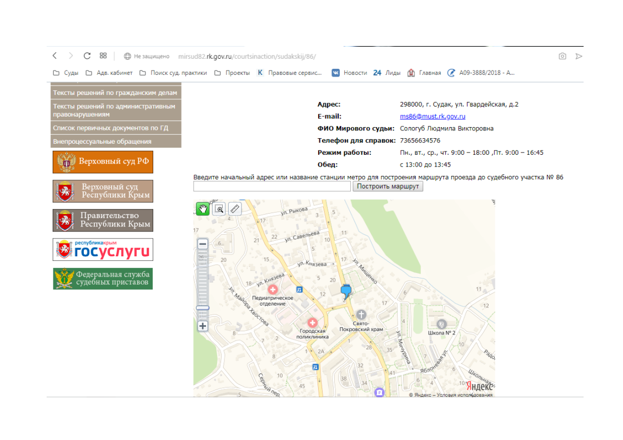This screenshot has height=440, width=623.
Task: Open the 'Главная' bookmark
Action: click(424, 73)
